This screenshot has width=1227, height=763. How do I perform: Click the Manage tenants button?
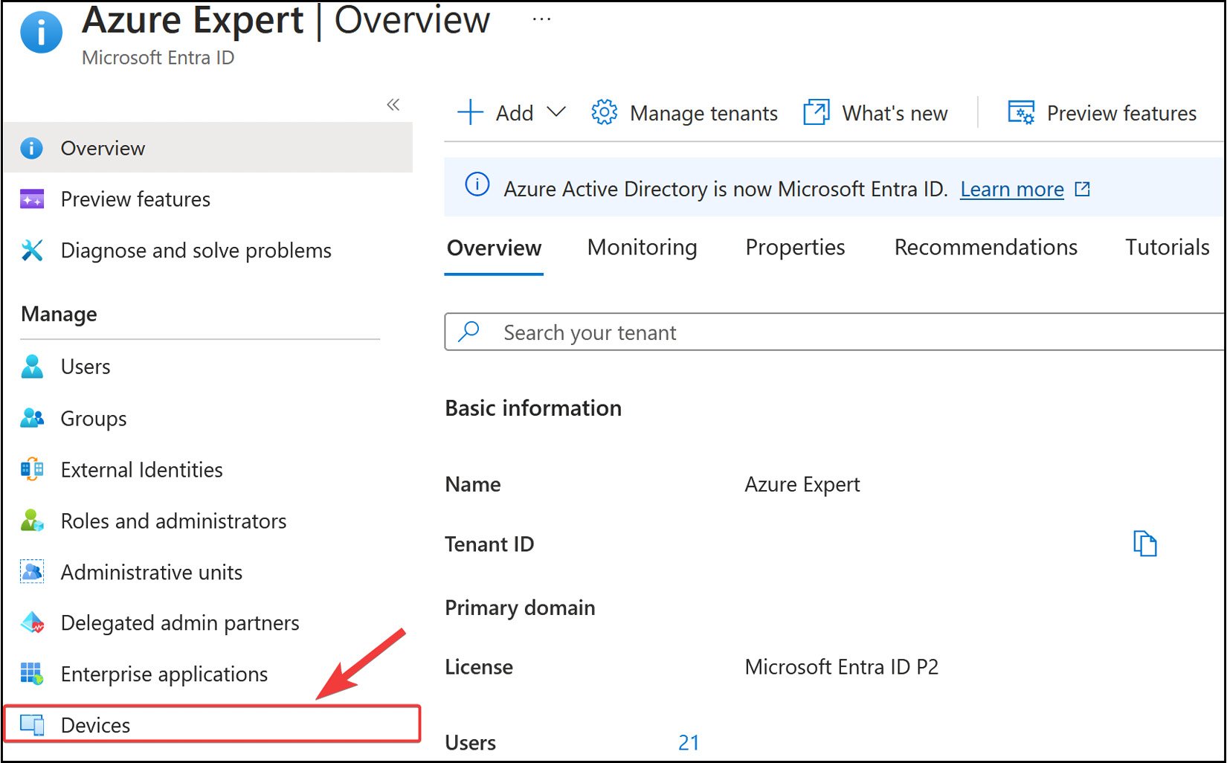pos(684,113)
